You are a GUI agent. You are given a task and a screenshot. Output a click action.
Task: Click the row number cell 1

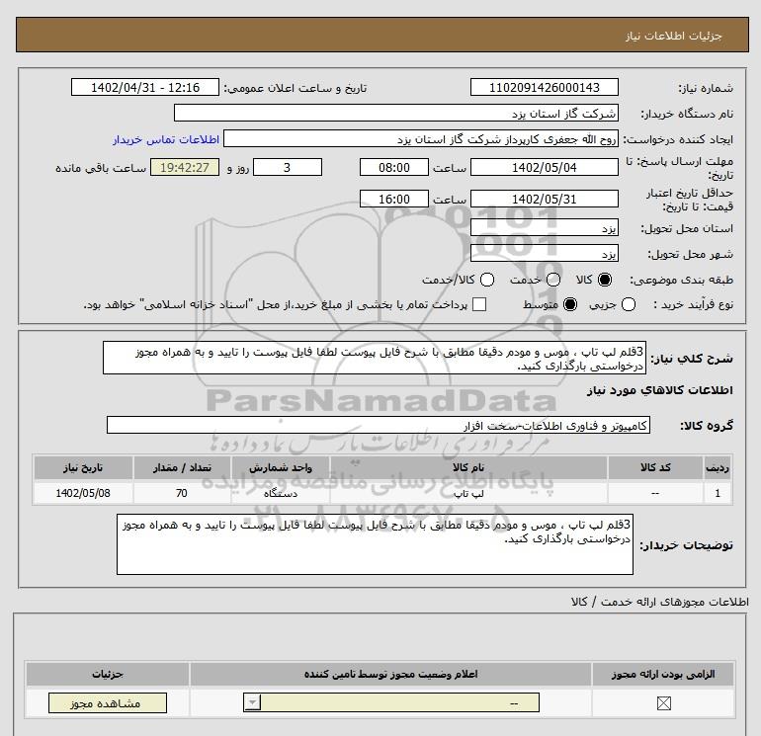(718, 493)
